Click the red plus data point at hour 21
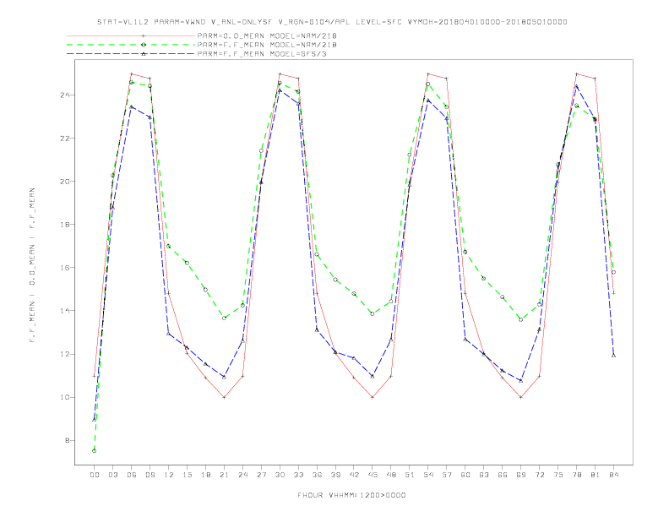The height and width of the screenshot is (517, 669). pyautogui.click(x=224, y=397)
